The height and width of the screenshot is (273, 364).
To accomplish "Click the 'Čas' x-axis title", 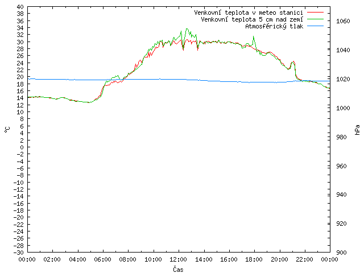I will 178,269.
